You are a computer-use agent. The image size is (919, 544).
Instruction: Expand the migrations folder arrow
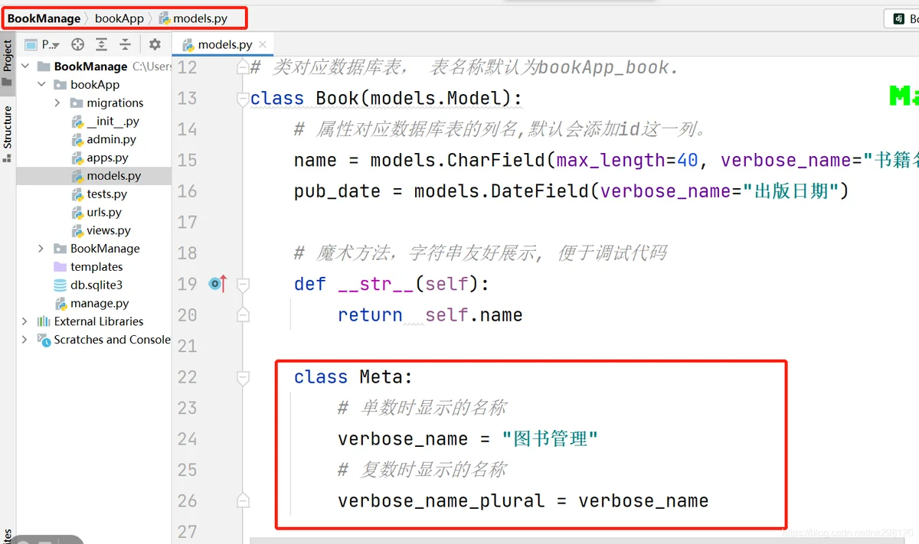pyautogui.click(x=57, y=103)
